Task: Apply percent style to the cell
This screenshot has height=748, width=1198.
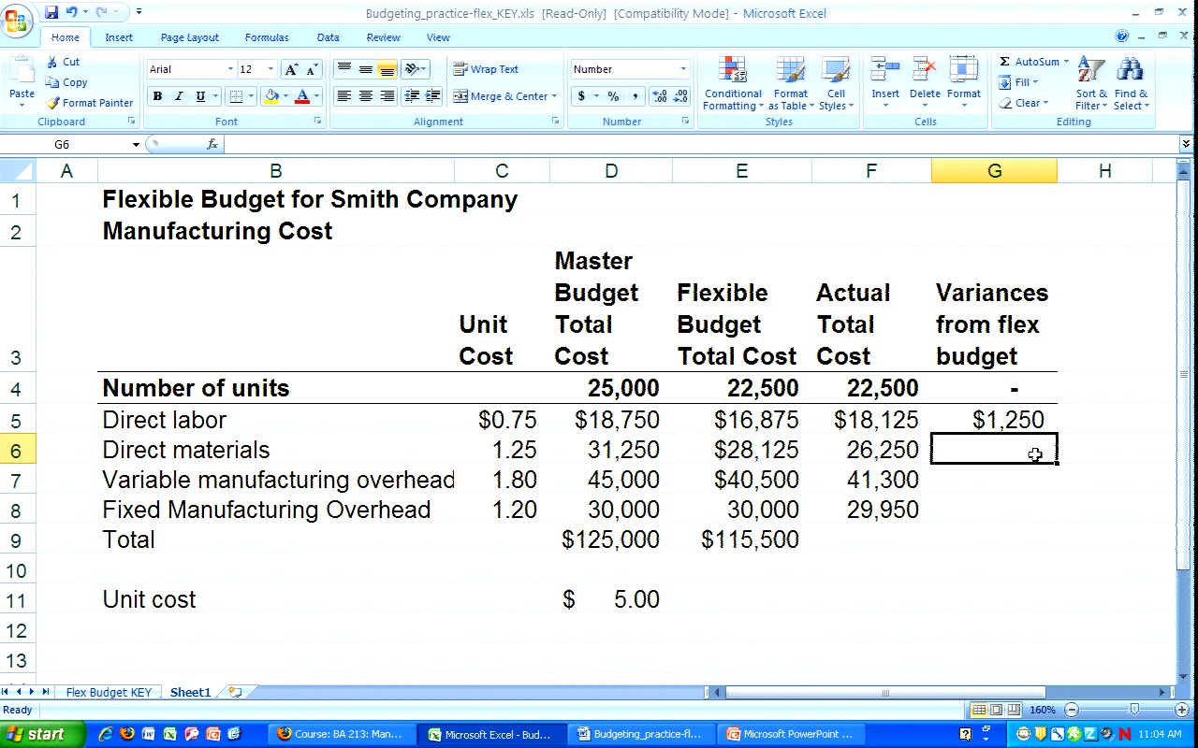Action: pyautogui.click(x=613, y=96)
